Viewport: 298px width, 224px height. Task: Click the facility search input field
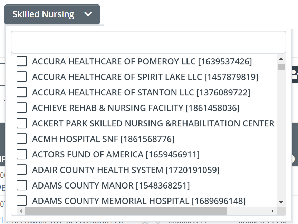point(148,42)
